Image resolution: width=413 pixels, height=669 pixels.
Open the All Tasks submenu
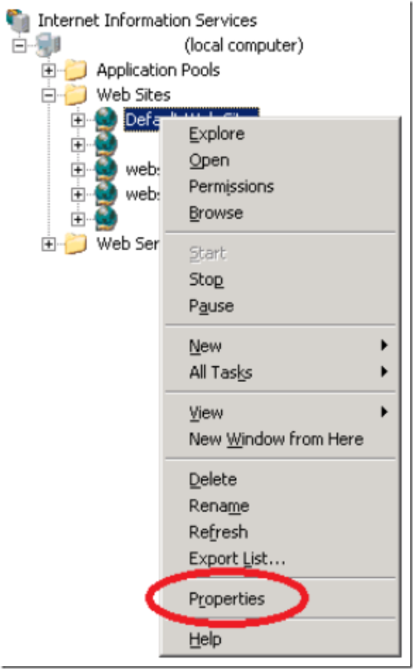pyautogui.click(x=220, y=373)
